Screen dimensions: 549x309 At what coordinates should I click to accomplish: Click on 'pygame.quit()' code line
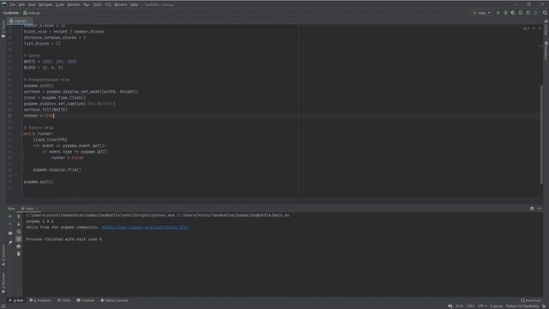39,182
